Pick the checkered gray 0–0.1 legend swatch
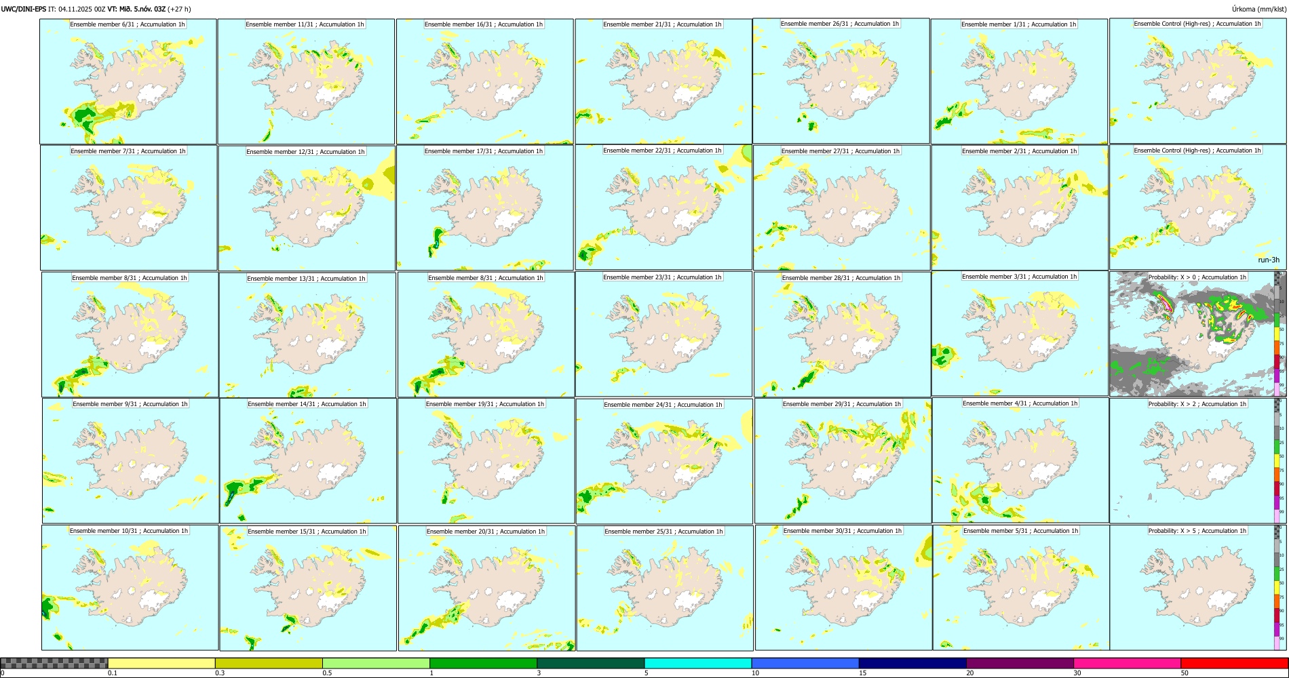 (x=54, y=663)
